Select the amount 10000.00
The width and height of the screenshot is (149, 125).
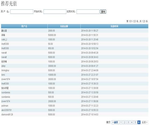[x=52, y=75]
